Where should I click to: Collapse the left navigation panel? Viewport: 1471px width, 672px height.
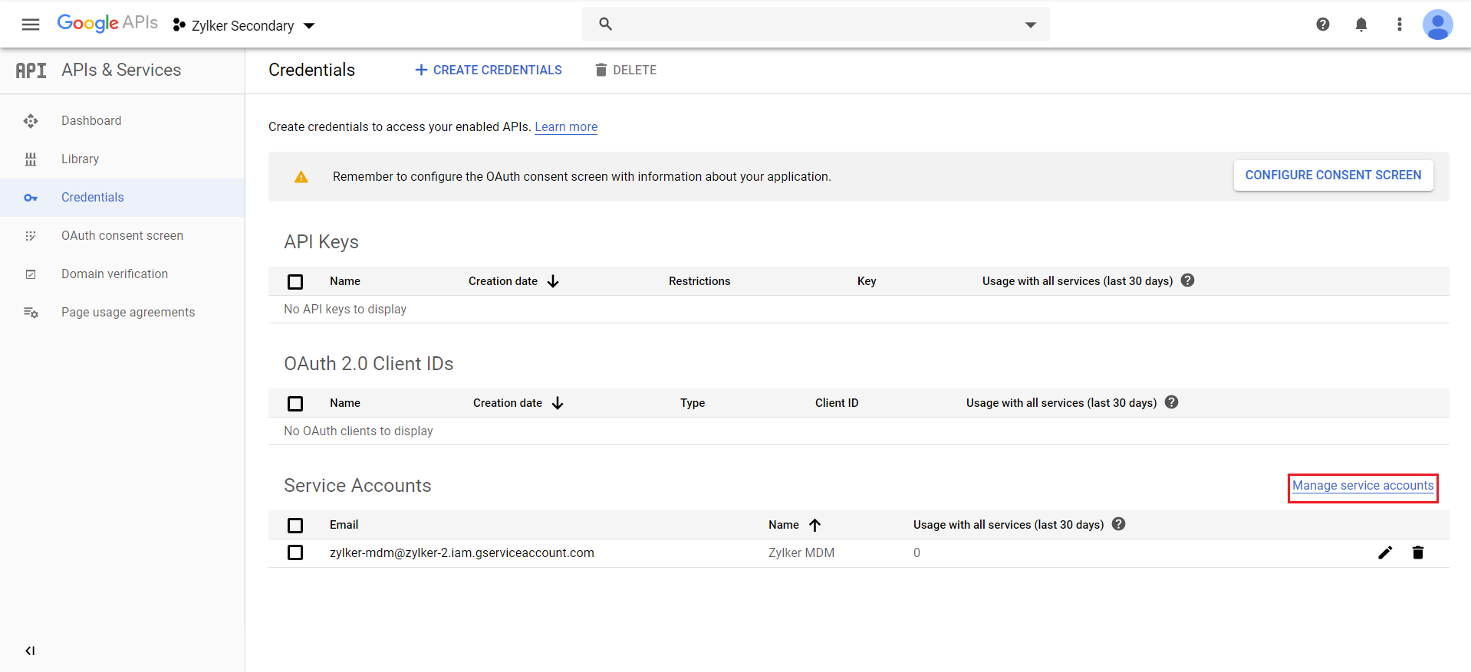point(30,651)
